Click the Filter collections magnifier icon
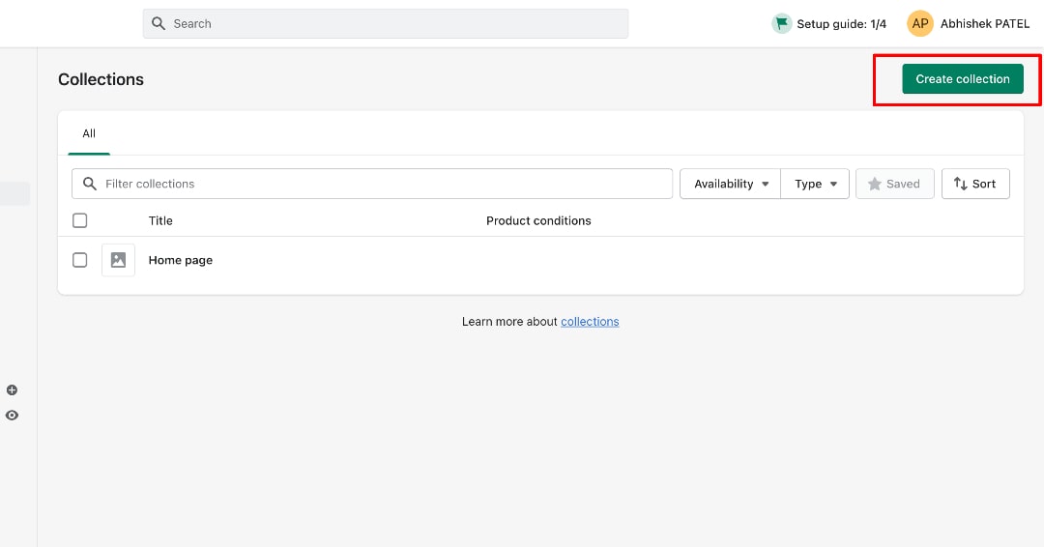This screenshot has height=547, width=1044. 90,184
